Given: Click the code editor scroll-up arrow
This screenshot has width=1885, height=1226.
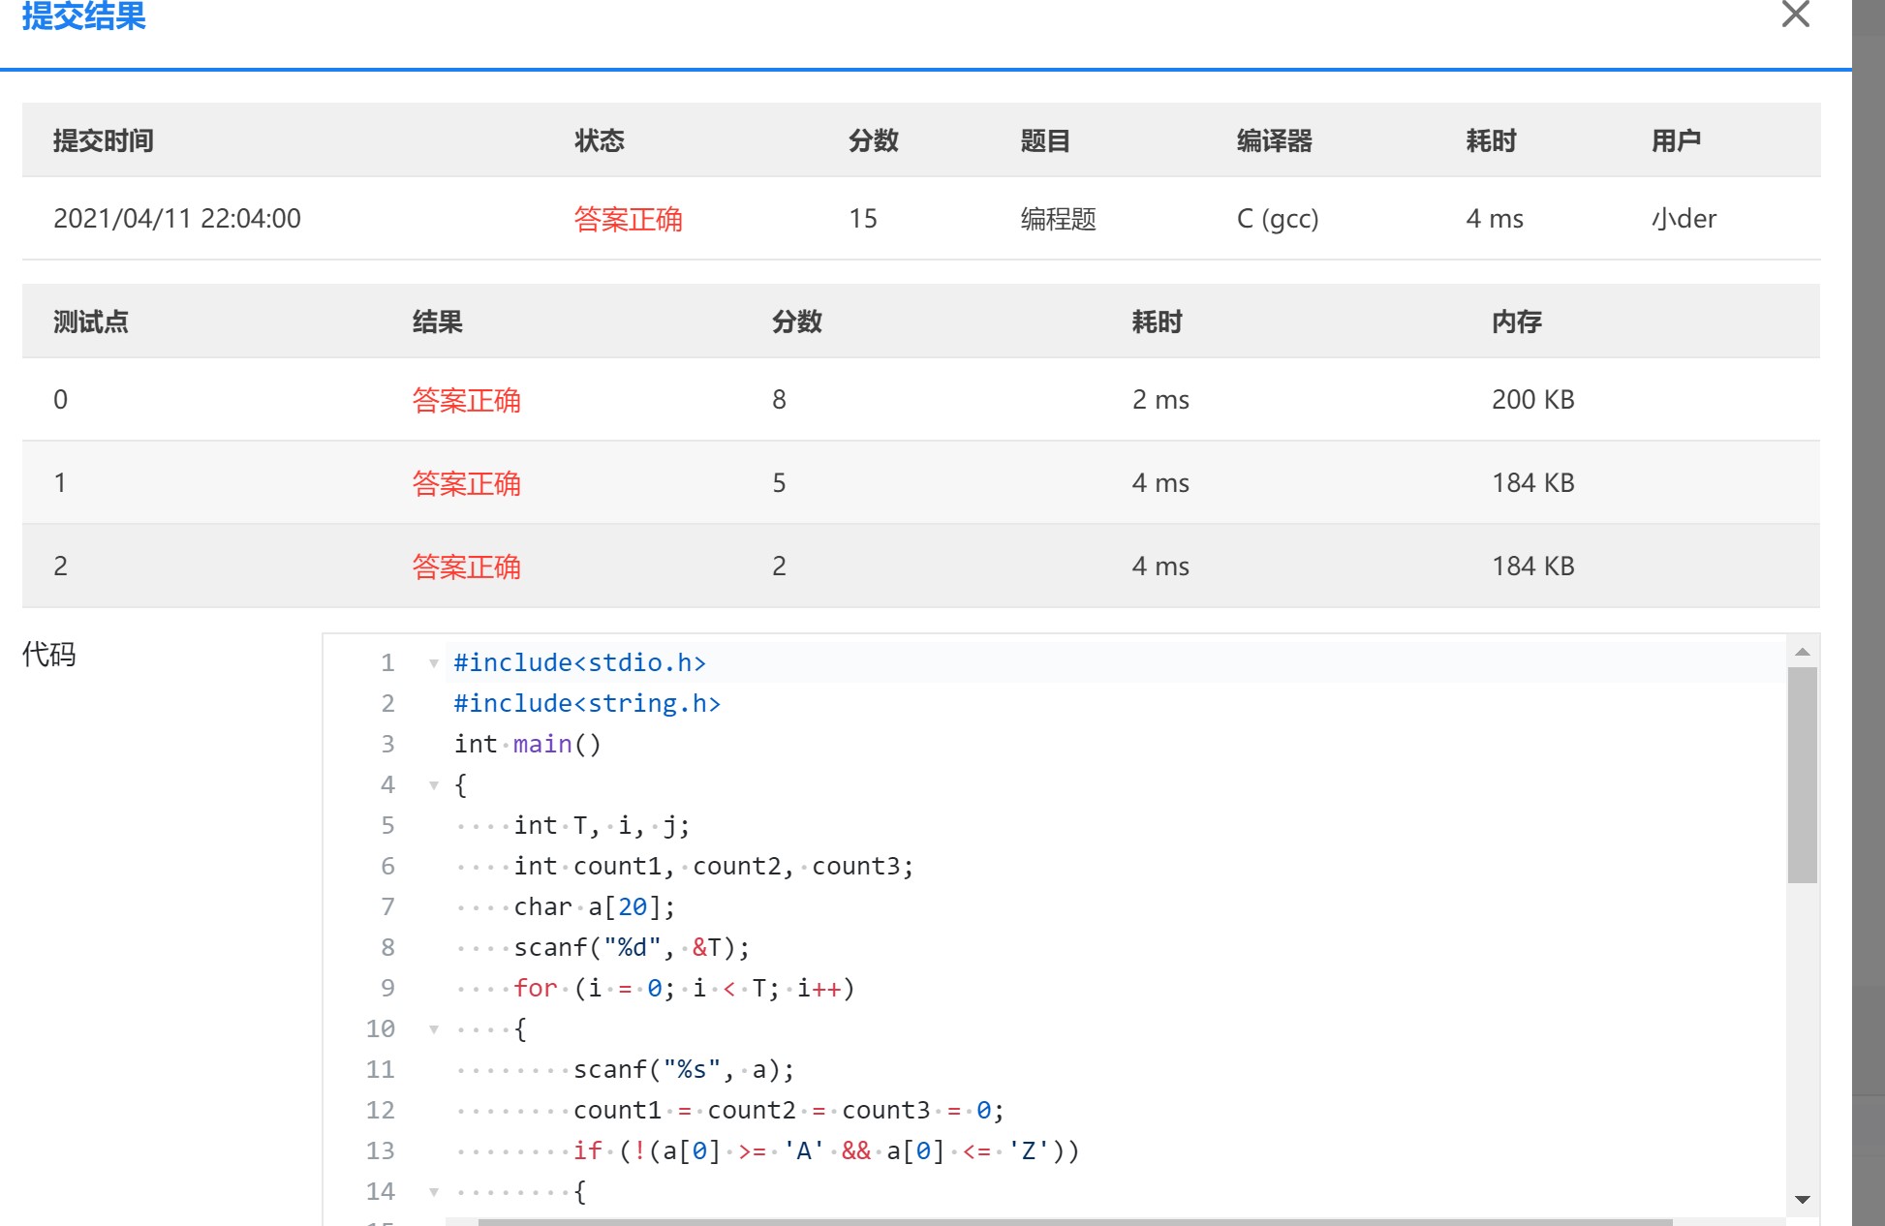Looking at the screenshot, I should 1802,653.
